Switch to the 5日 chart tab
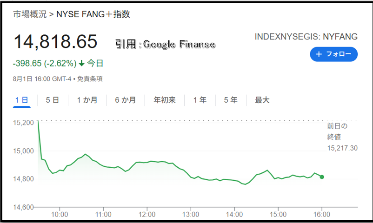Image resolution: width=373 pixels, height=223 pixels. pos(53,100)
